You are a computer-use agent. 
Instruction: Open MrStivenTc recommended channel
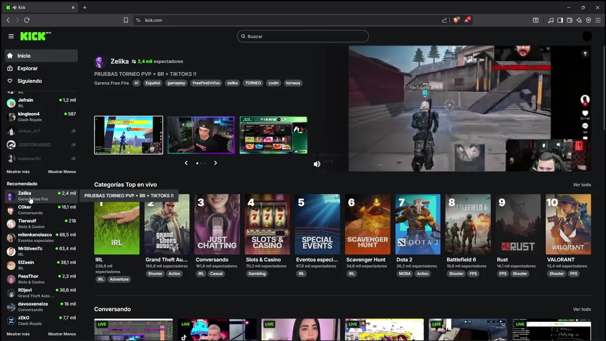pyautogui.click(x=42, y=251)
